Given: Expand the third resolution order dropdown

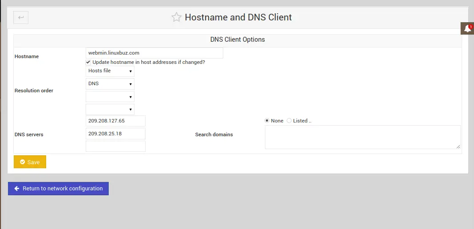Looking at the screenshot, I should click(110, 97).
